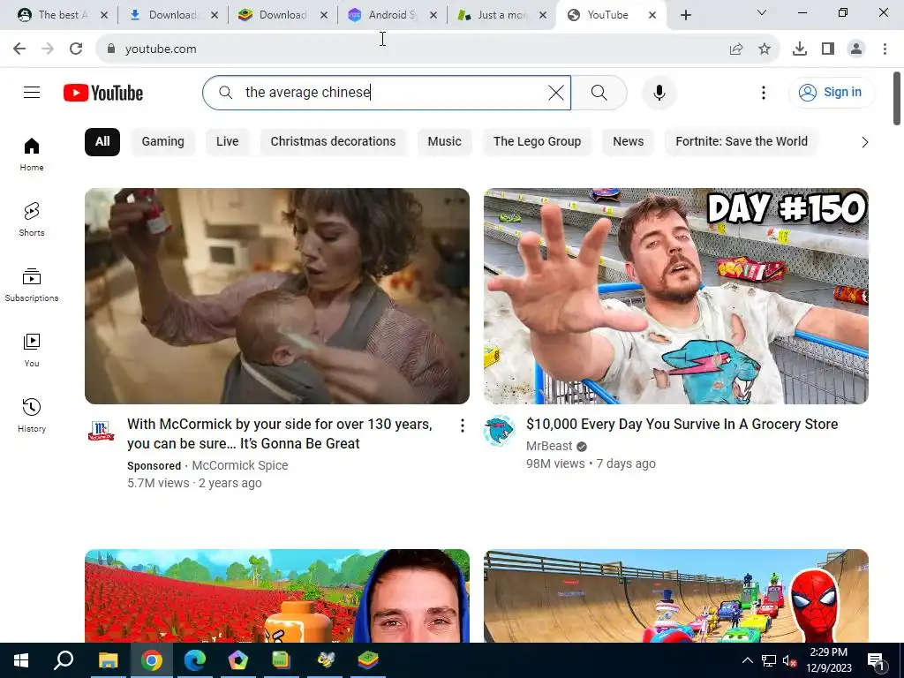Open the Windows Start menu

21,660
